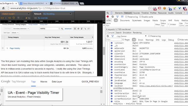The height and width of the screenshot is (106, 188).
Task: Open the Network panel tab in DevTools
Action: (x=128, y=13)
